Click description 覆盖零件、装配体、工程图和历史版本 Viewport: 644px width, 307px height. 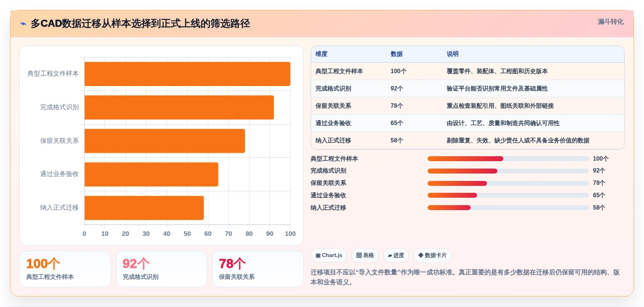[x=497, y=71]
